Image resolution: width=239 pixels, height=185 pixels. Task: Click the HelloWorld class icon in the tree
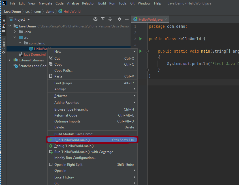[31, 48]
